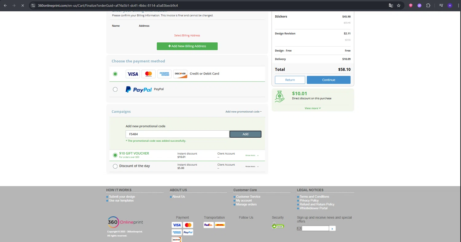Bookmark this page with the star icon
Screen dimensions: 461x242
399,6
